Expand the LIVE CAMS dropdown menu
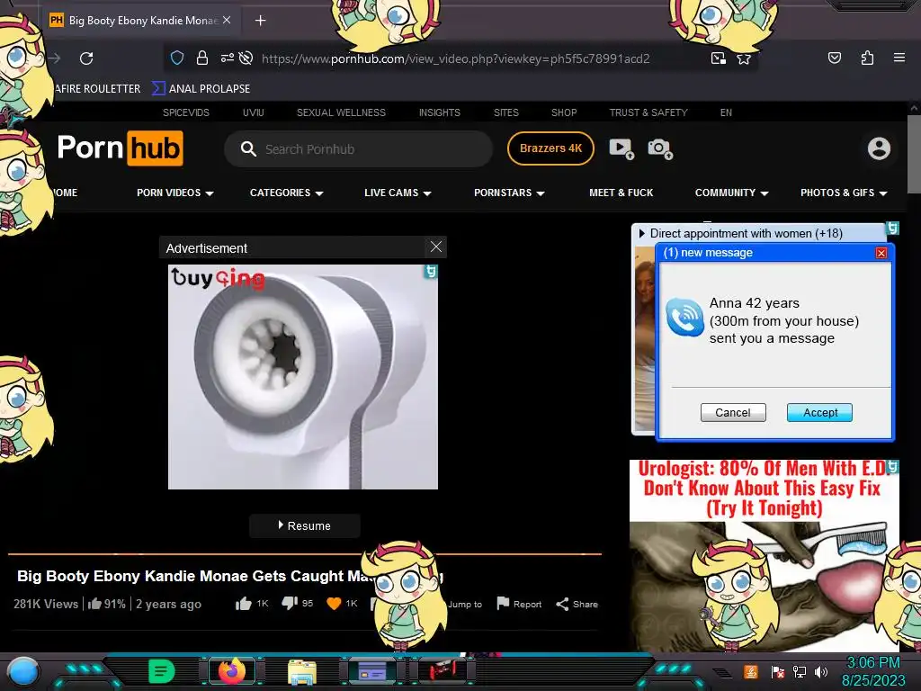The image size is (921, 691). (x=398, y=193)
